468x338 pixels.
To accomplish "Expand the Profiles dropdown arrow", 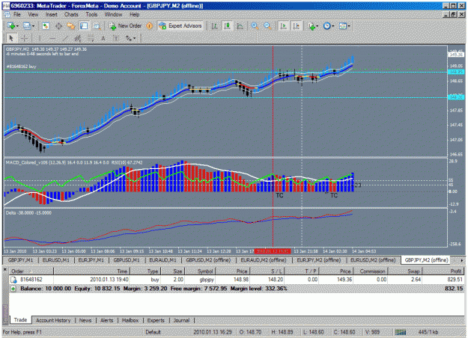I will point(33,26).
